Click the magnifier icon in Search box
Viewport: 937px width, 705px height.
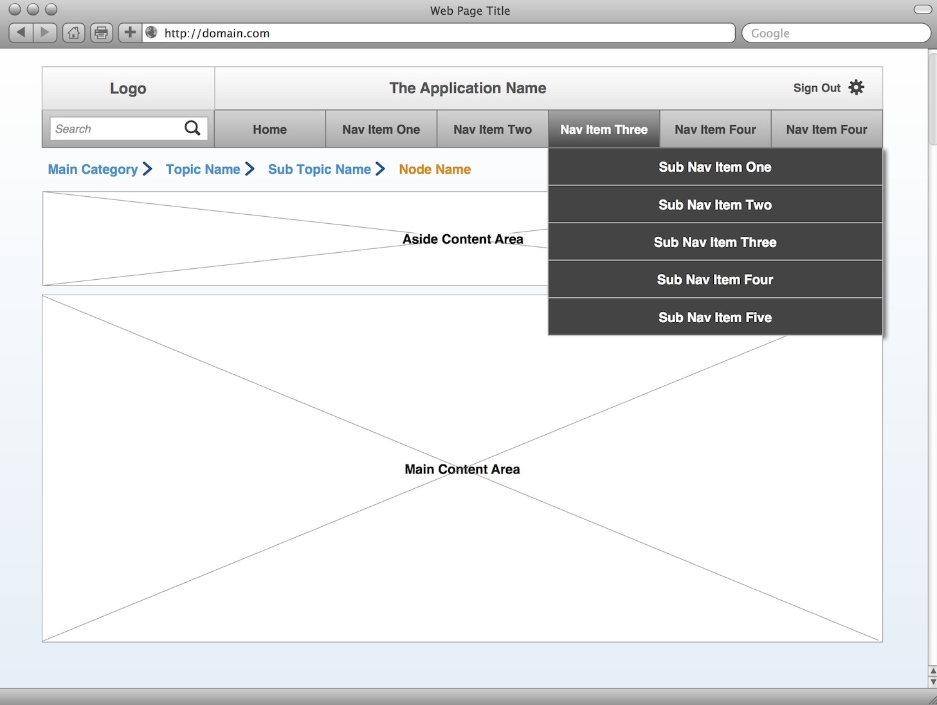tap(192, 128)
